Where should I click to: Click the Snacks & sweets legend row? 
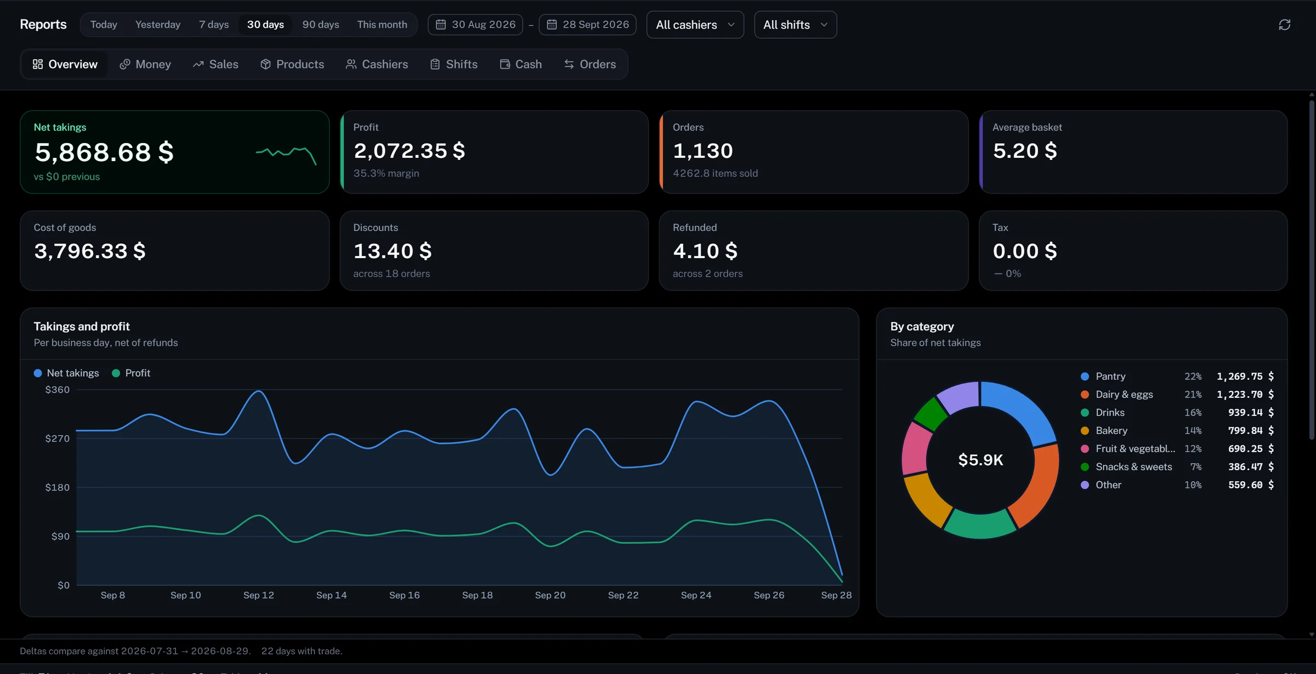tap(1177, 467)
